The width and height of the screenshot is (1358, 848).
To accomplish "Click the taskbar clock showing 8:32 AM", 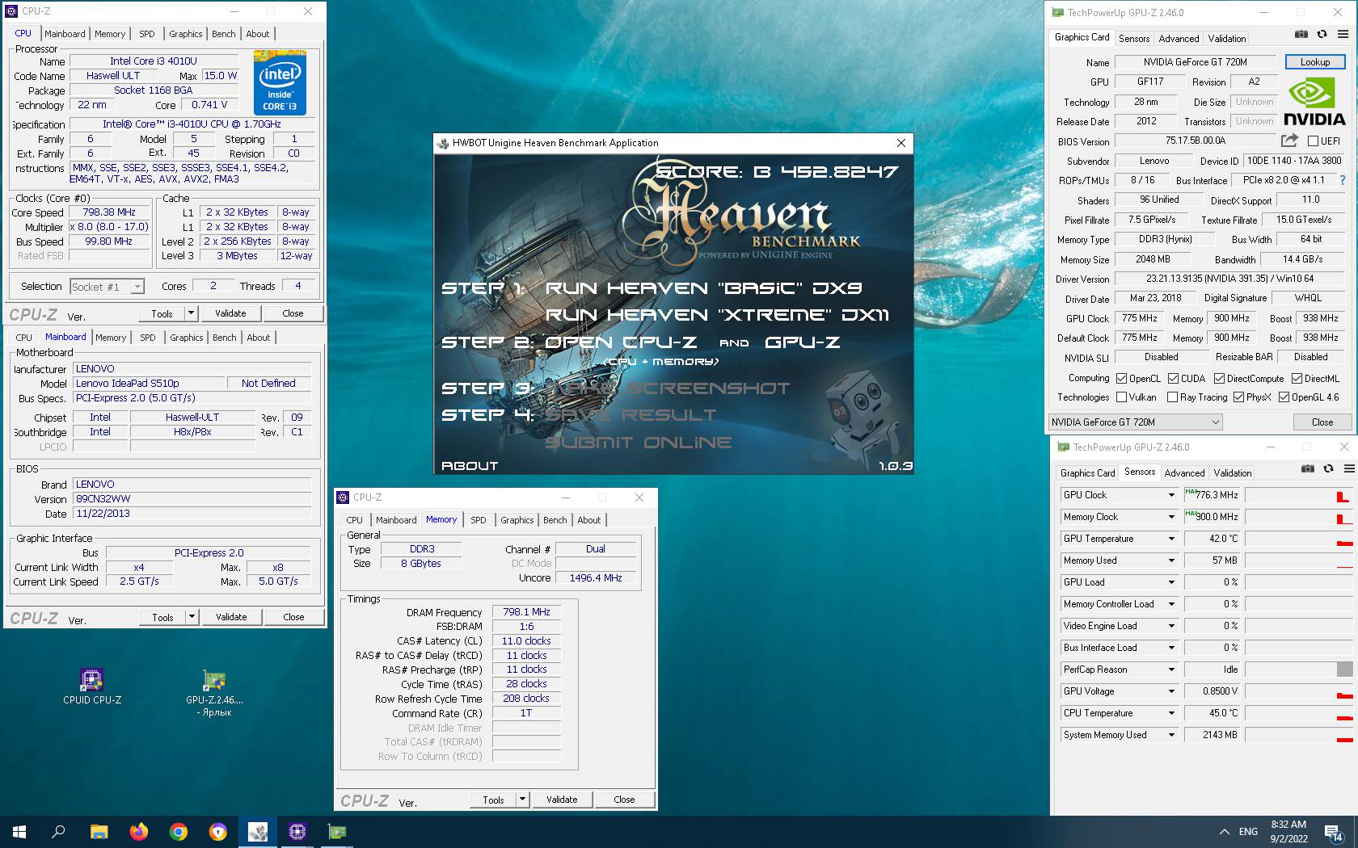I will (1288, 831).
